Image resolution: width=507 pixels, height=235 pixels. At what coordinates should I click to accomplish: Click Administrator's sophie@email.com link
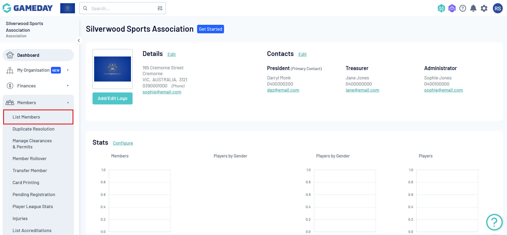click(444, 90)
